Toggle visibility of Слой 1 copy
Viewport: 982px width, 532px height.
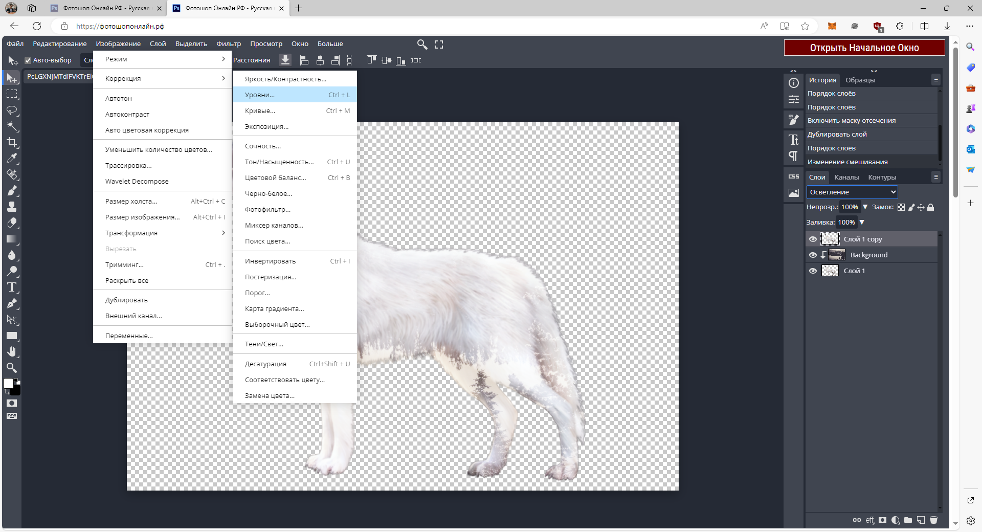[x=813, y=239]
